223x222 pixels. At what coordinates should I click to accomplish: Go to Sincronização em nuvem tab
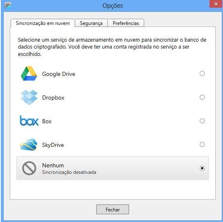coord(43,23)
